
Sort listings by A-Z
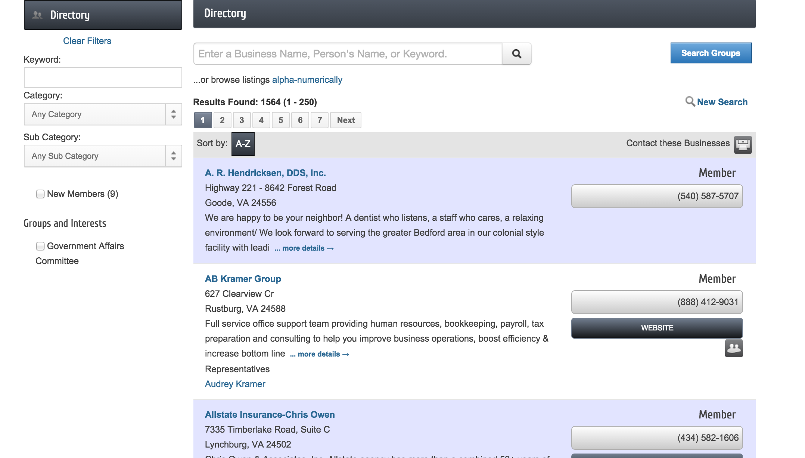(243, 144)
